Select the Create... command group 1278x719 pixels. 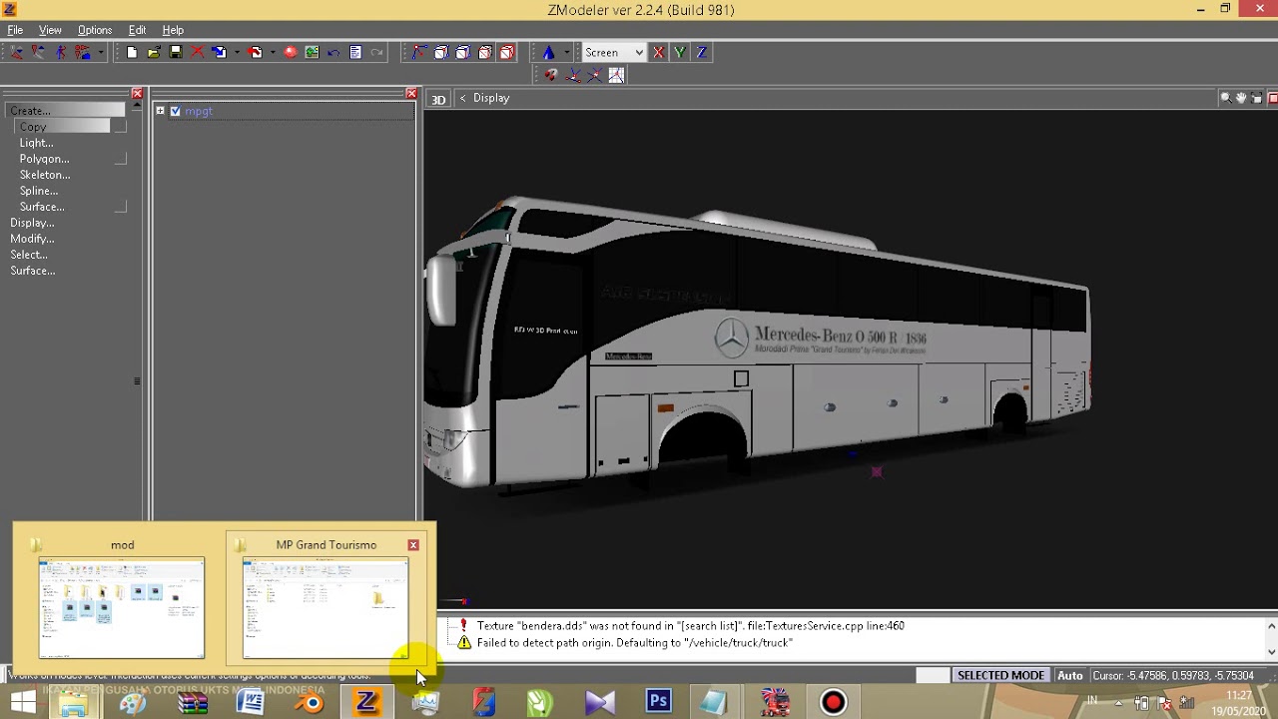[65, 111]
